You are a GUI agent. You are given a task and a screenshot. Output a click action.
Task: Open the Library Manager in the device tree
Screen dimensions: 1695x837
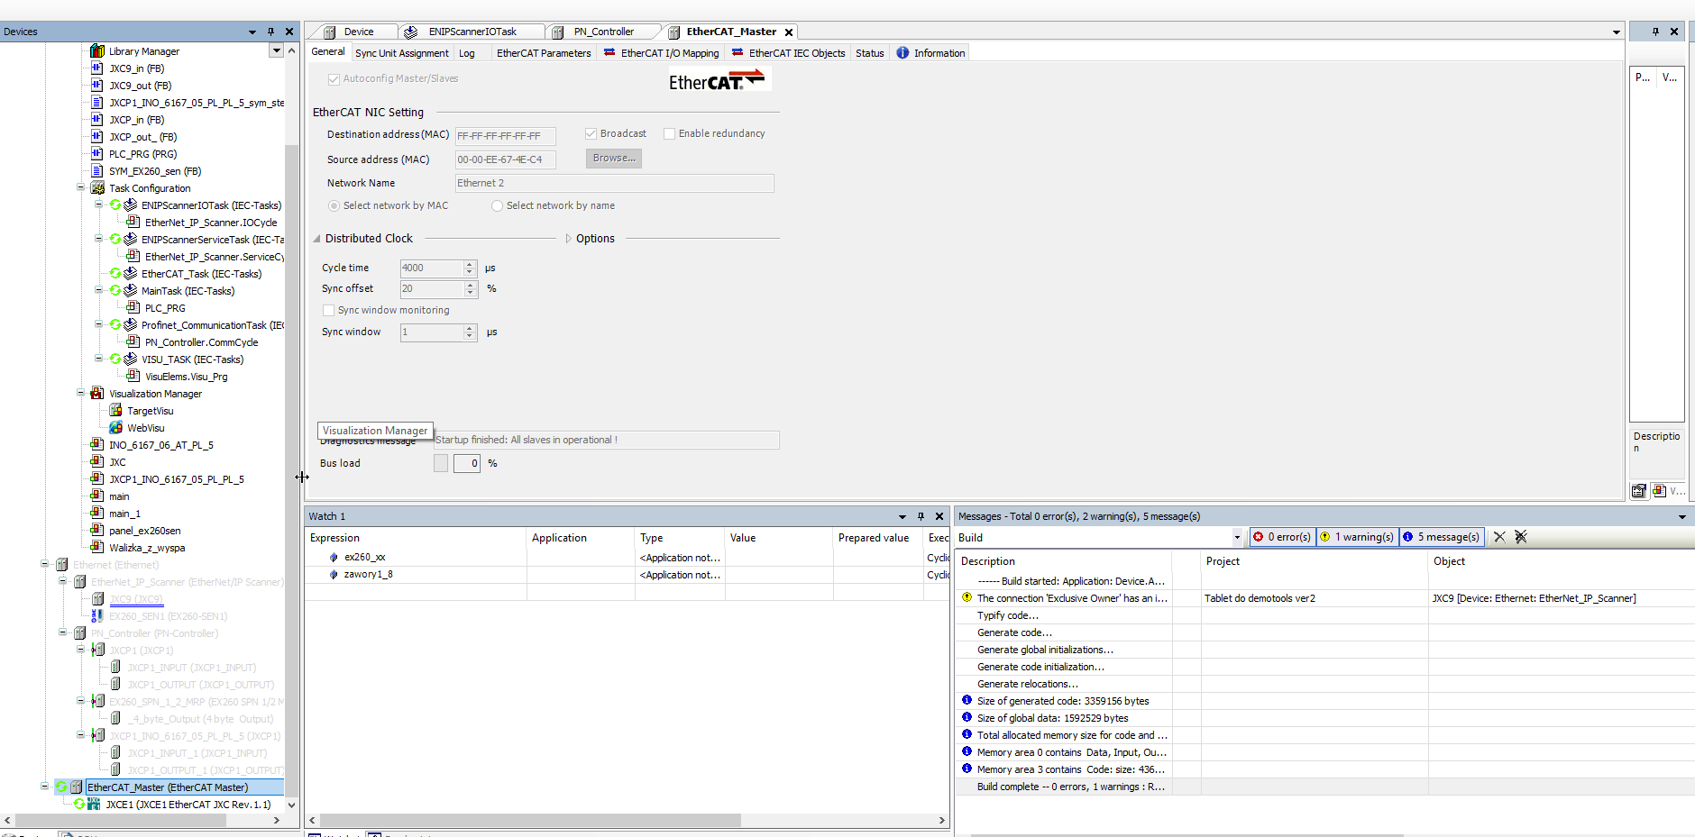(x=145, y=51)
